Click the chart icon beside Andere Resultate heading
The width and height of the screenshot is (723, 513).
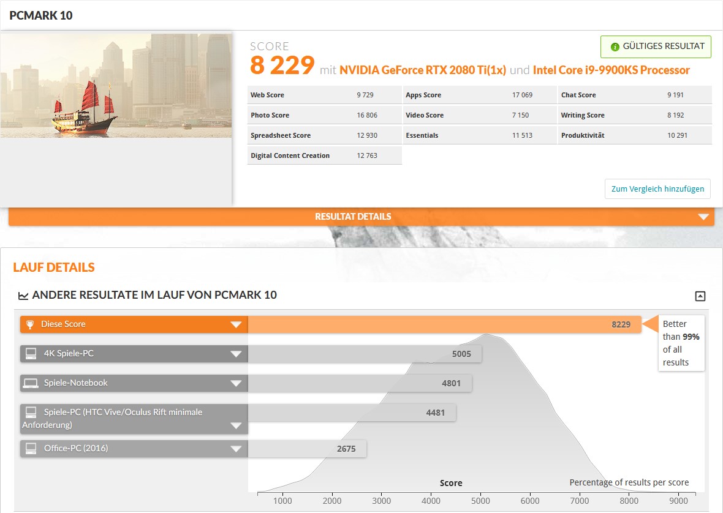[23, 296]
